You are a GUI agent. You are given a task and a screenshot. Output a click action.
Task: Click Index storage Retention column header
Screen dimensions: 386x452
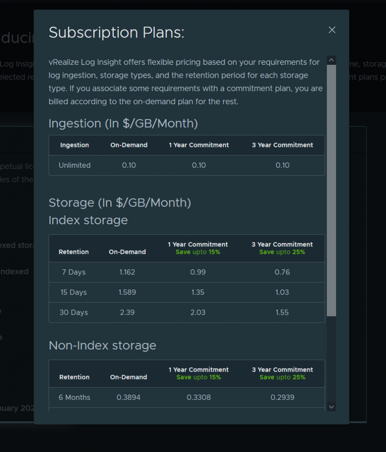(74, 252)
